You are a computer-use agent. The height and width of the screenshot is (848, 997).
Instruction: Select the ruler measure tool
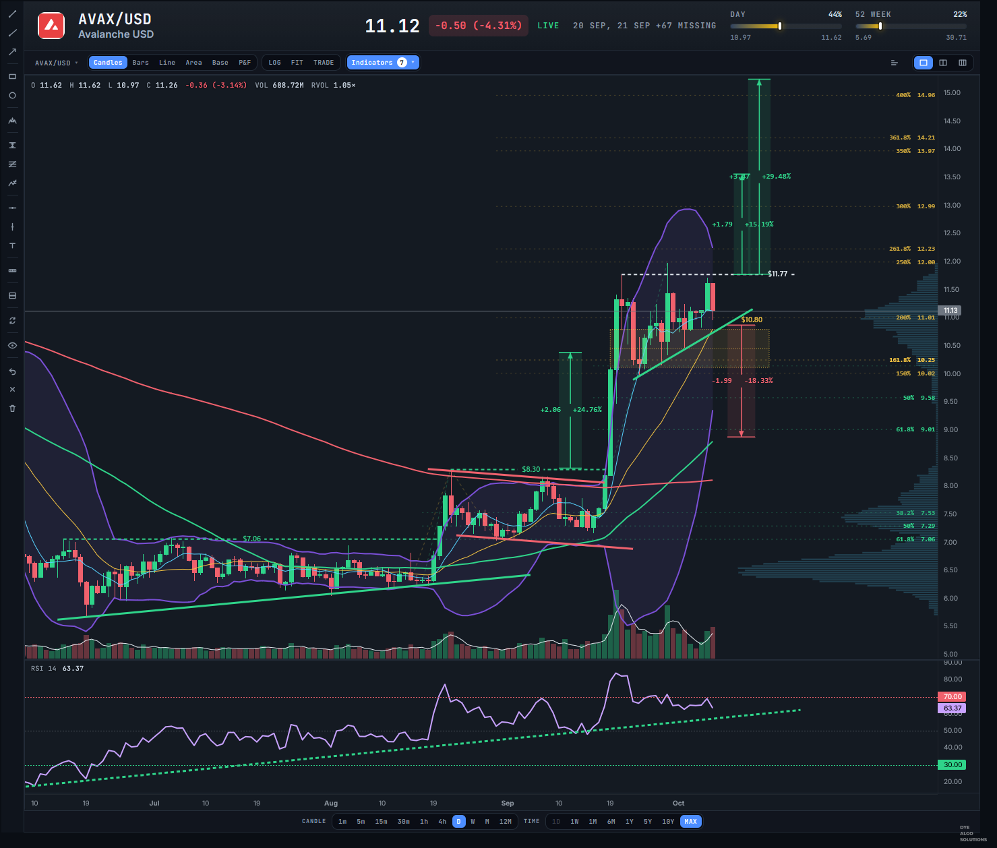(x=12, y=270)
